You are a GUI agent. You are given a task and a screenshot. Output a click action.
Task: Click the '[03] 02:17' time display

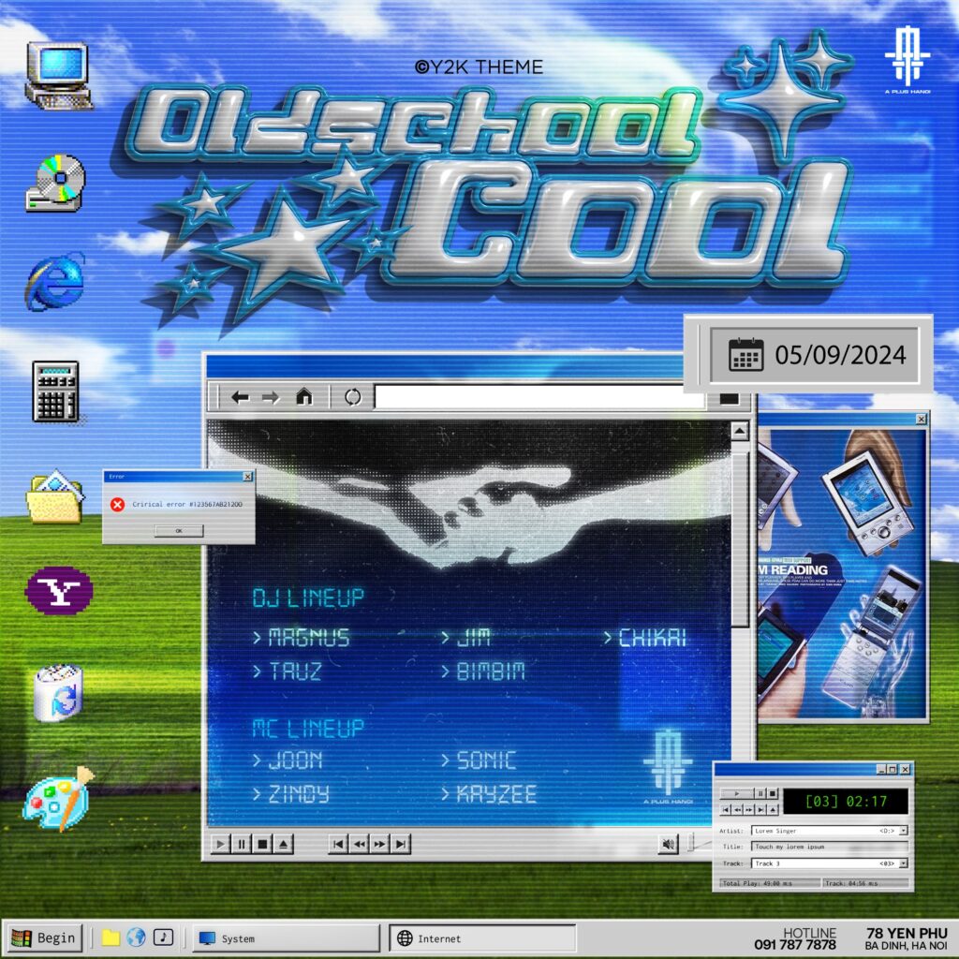[x=847, y=802]
